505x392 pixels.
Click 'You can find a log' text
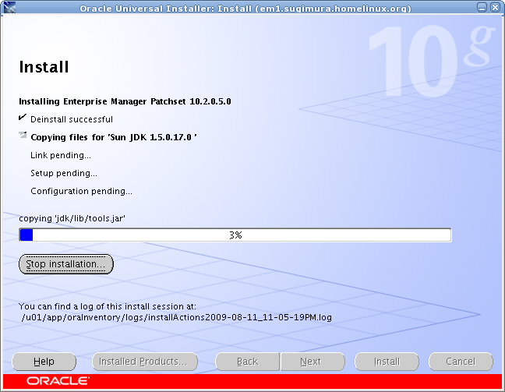pyautogui.click(x=108, y=306)
